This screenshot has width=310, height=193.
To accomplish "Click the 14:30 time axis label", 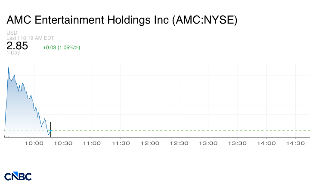I will pos(295,143).
